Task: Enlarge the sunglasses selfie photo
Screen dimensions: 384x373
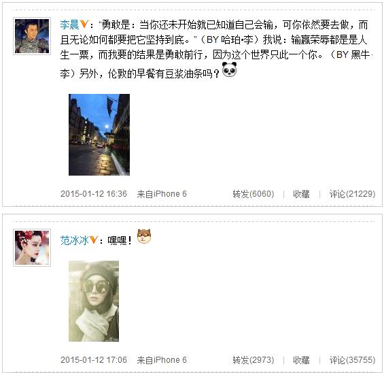Action: tap(94, 301)
